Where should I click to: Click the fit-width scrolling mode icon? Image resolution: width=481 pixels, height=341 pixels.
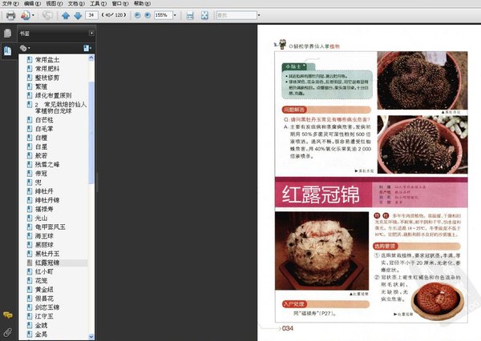click(190, 15)
